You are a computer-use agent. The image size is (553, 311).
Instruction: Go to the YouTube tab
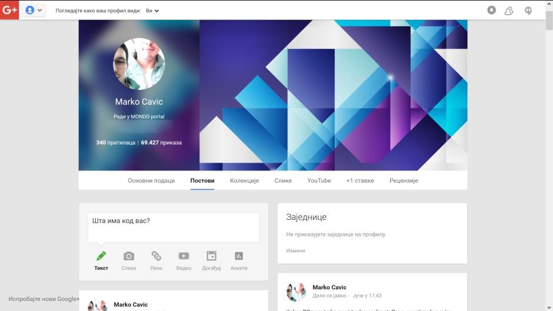point(319,180)
